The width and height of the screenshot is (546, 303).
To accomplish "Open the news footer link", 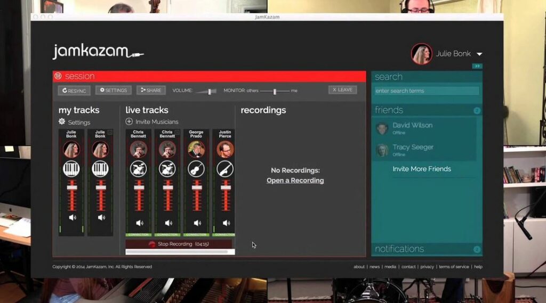I will pos(374,267).
